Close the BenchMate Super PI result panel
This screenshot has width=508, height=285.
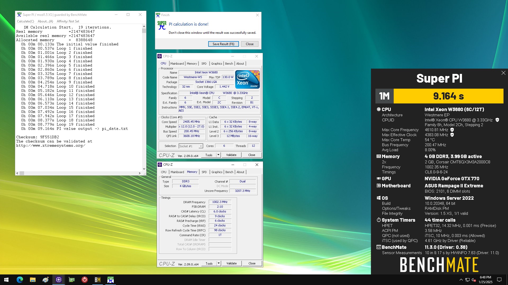coord(503,73)
